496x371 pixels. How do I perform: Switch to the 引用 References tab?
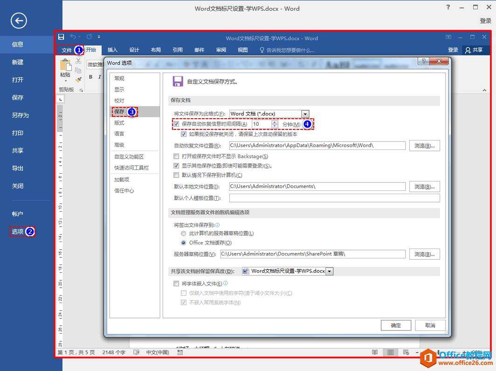click(178, 50)
